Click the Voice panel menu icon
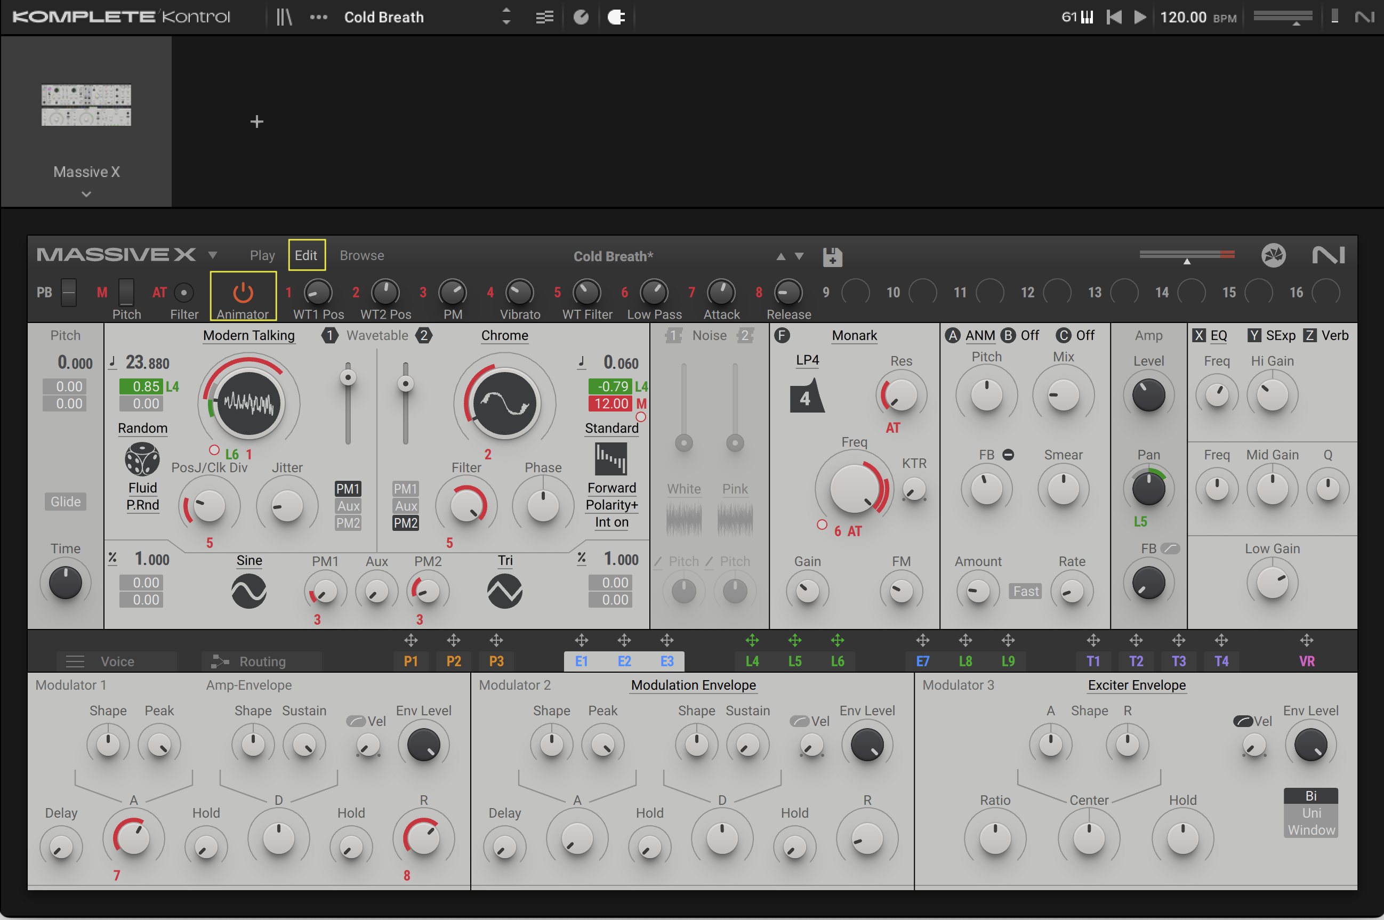 pyautogui.click(x=75, y=661)
